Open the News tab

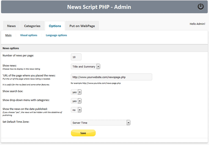pyautogui.click(x=12, y=26)
